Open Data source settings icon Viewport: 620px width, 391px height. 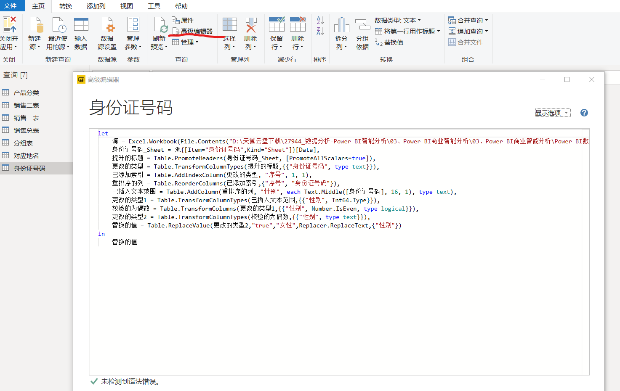[108, 24]
